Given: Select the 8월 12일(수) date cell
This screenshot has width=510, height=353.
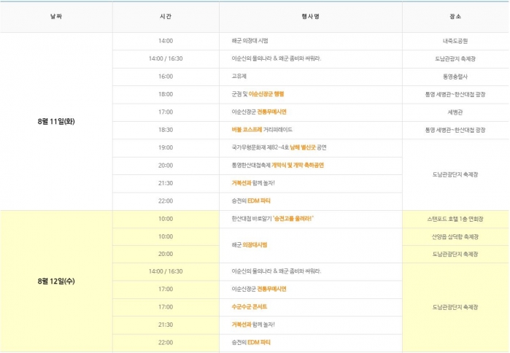Looking at the screenshot, I should pos(56,281).
